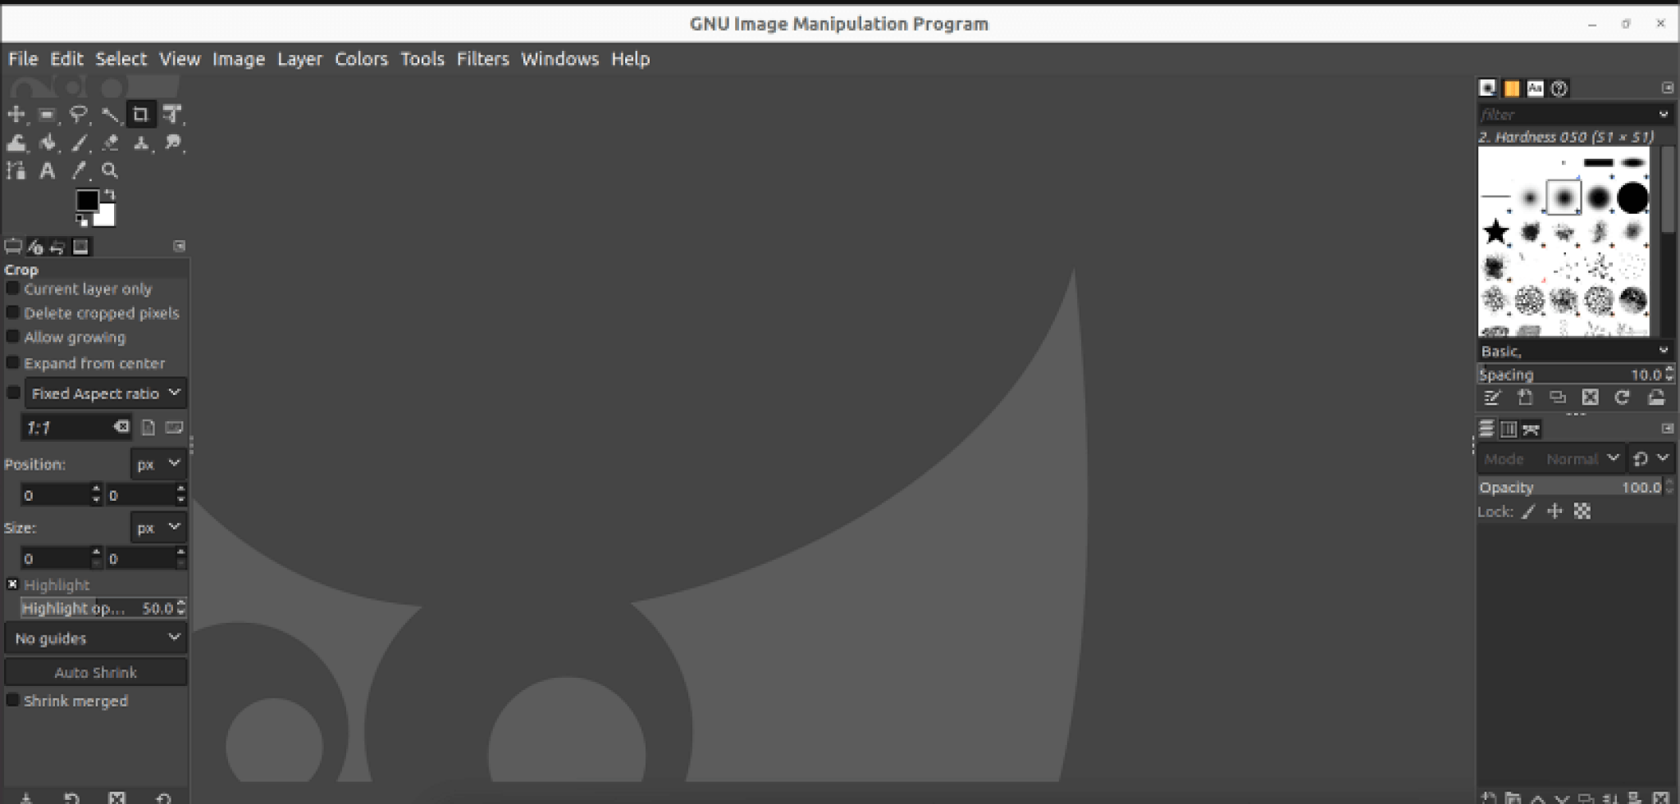Image resolution: width=1680 pixels, height=804 pixels.
Task: Select the Fuzzy Select wand tool
Action: click(110, 115)
